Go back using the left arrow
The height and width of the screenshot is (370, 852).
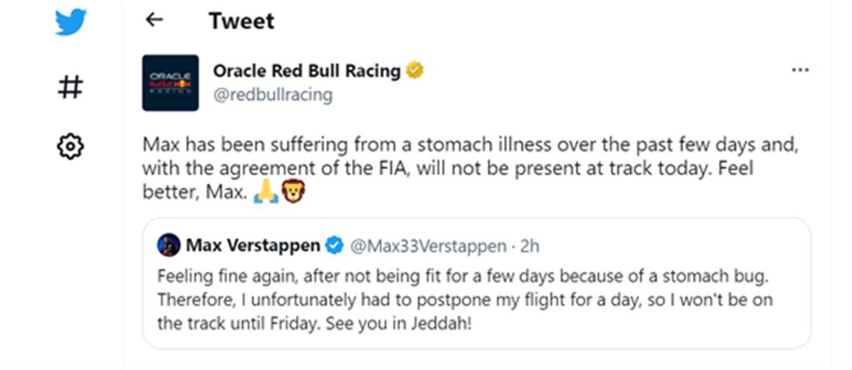[x=154, y=20]
